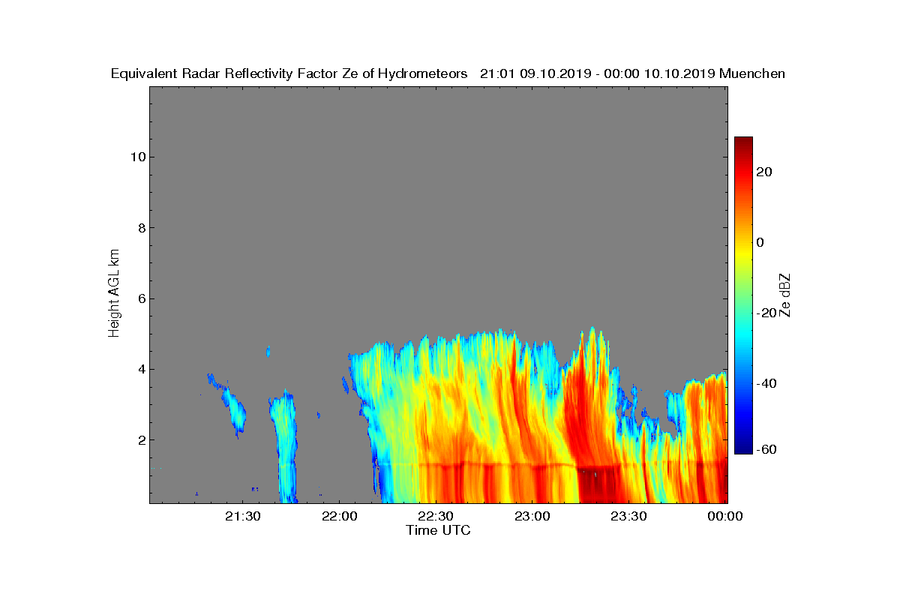
Task: Click the 00:00 time tick label
Action: click(x=724, y=517)
